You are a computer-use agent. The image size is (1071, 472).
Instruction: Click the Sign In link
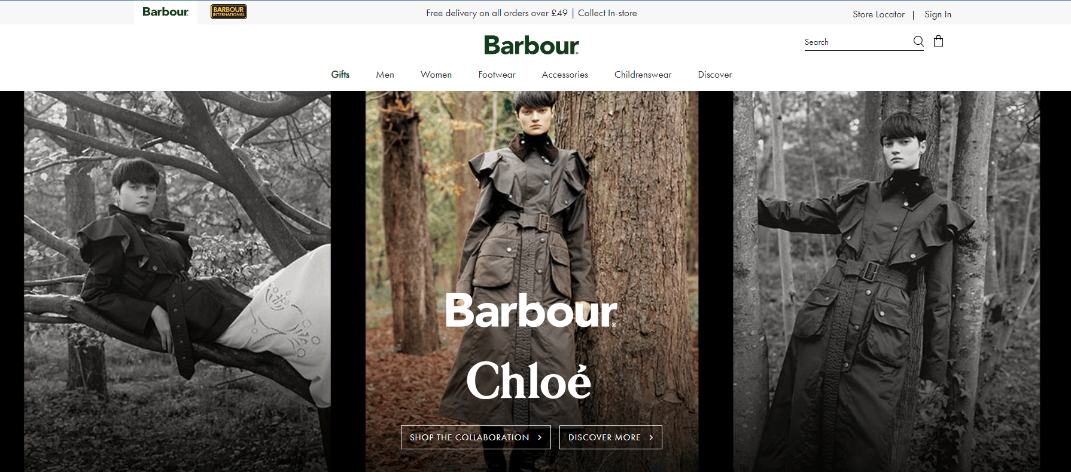click(938, 14)
